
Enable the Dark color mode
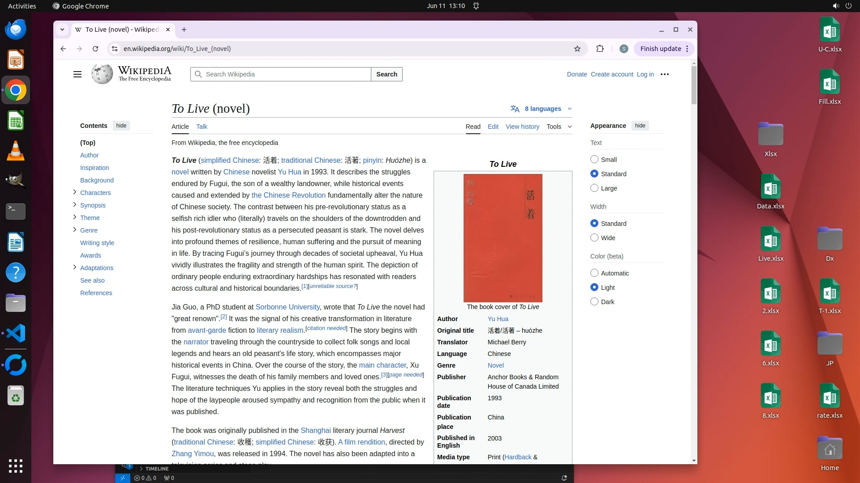[x=594, y=302]
